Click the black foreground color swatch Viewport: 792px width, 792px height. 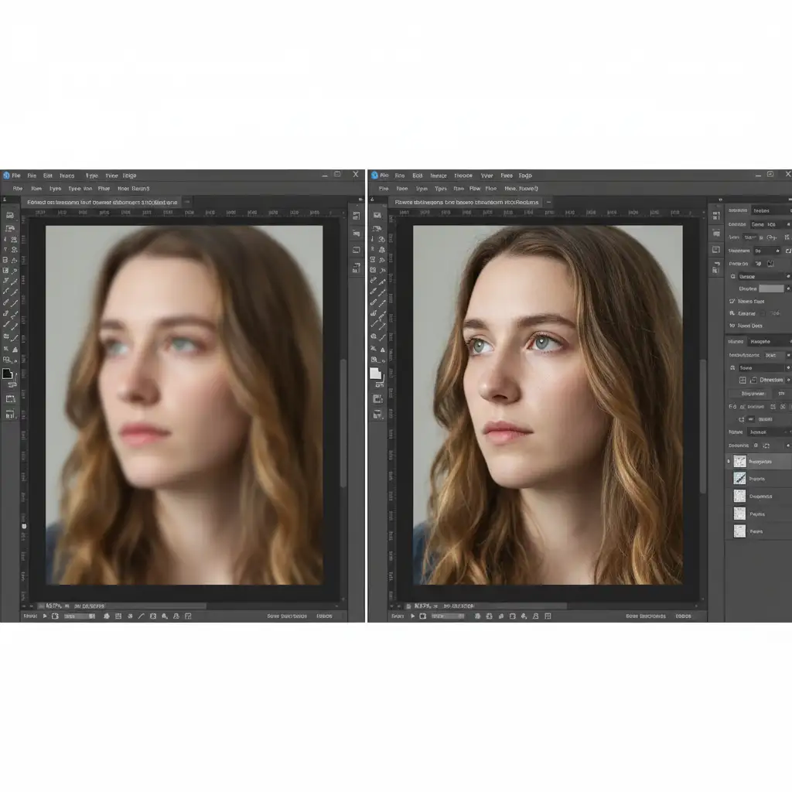click(x=8, y=374)
